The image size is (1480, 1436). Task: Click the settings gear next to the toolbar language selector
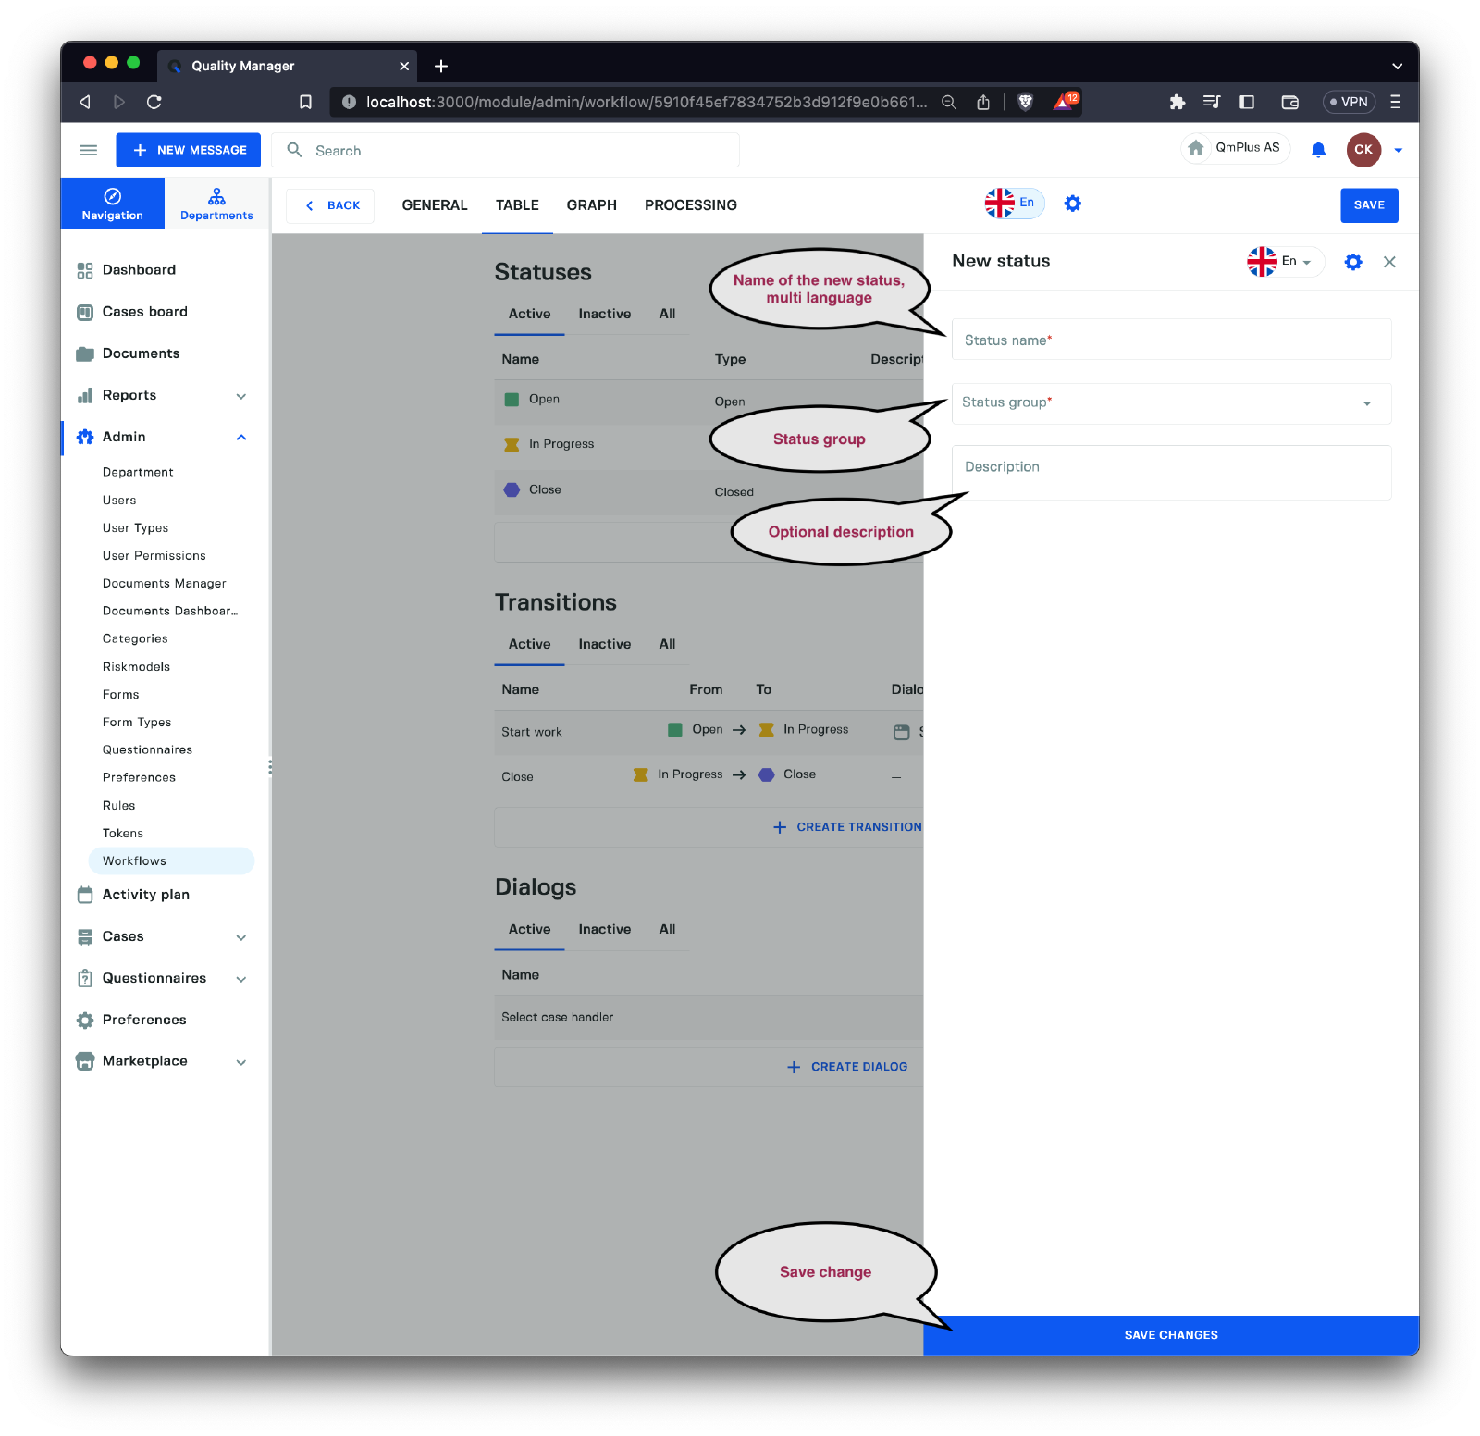[x=1072, y=204]
